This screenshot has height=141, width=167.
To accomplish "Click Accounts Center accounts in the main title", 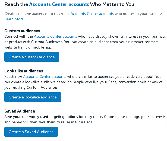I will (59, 5).
